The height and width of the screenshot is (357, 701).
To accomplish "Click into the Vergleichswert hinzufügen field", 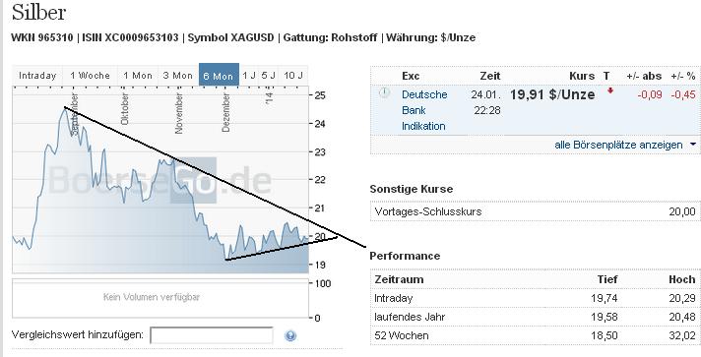I will click(212, 335).
